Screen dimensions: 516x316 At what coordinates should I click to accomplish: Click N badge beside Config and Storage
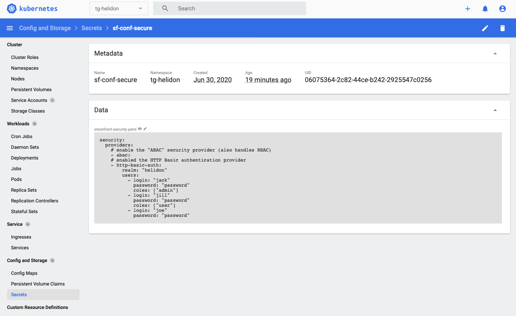click(x=52, y=260)
